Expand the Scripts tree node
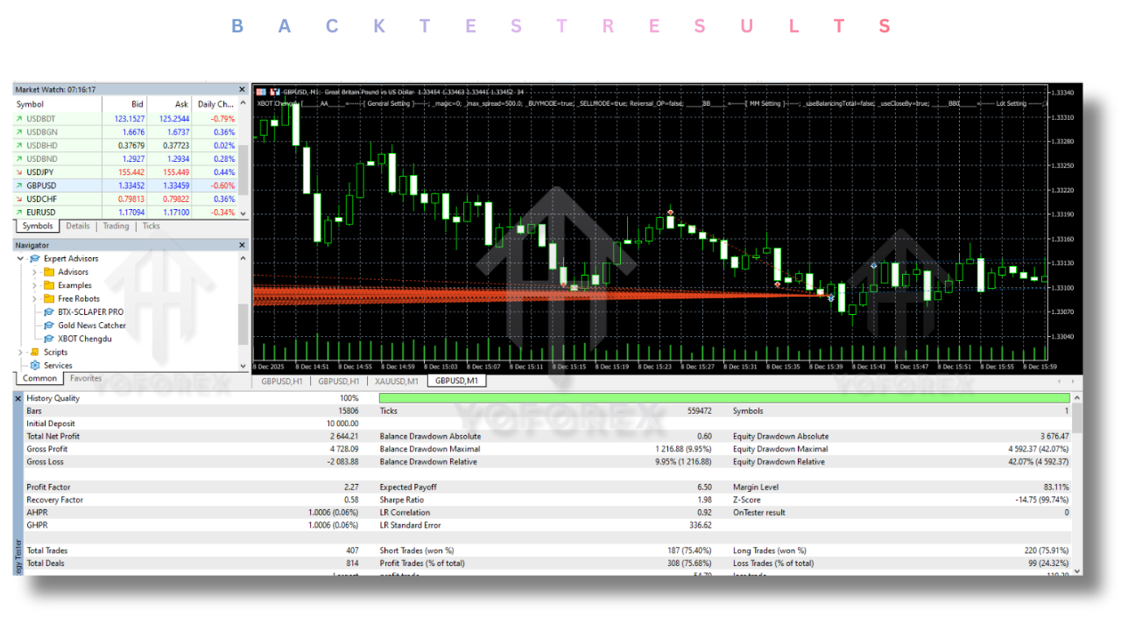Screen dimensions: 1121x630 (21, 353)
